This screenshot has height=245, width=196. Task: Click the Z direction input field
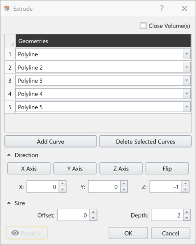[x=166, y=187]
